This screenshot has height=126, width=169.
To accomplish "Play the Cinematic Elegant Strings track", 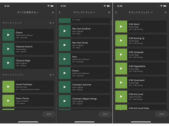I will click(x=65, y=101).
